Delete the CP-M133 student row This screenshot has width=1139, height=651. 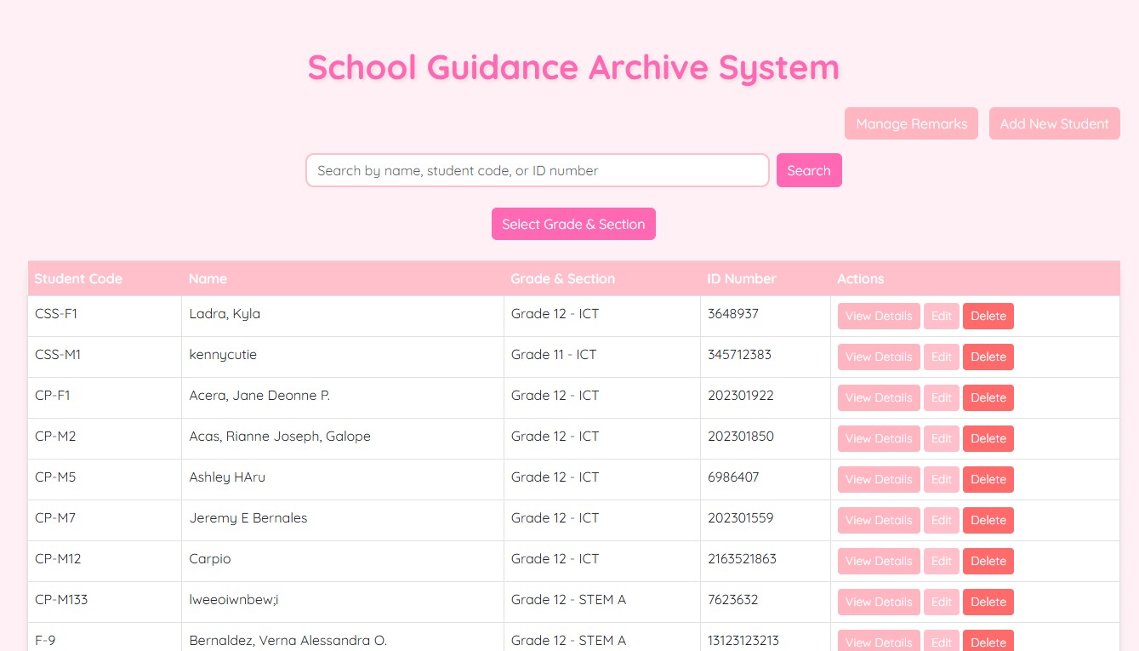pos(988,602)
